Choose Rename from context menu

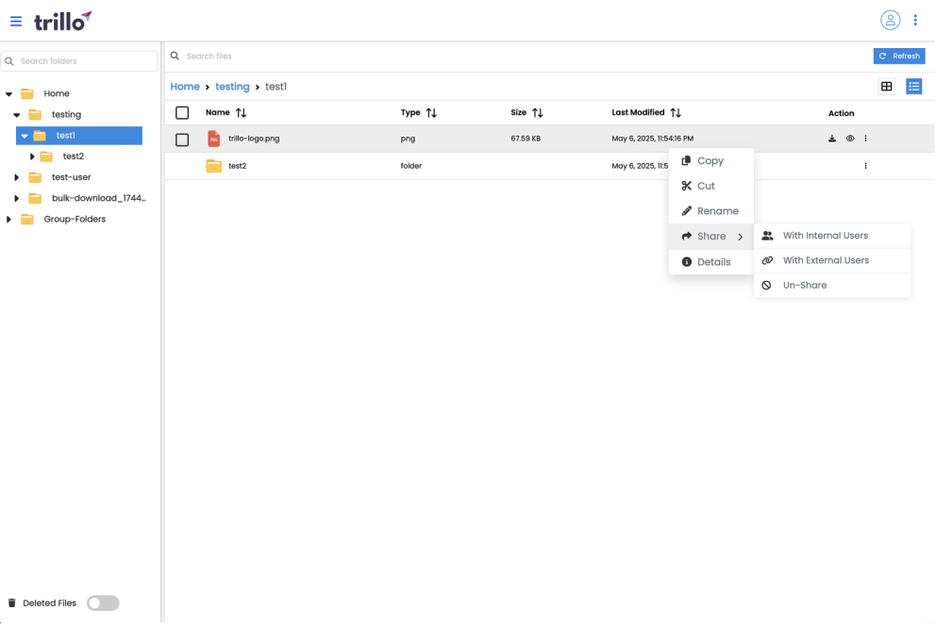click(710, 211)
